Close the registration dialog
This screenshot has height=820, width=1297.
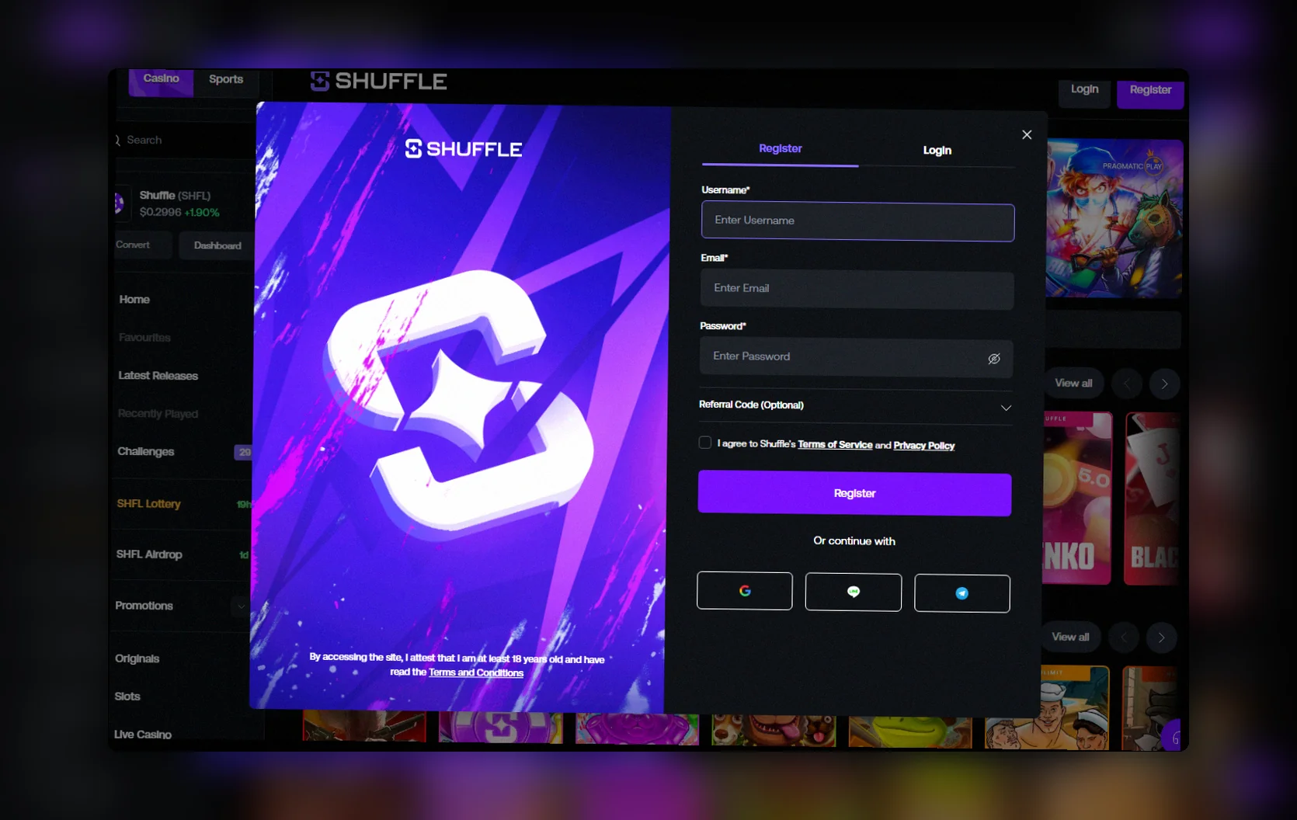pyautogui.click(x=1027, y=134)
